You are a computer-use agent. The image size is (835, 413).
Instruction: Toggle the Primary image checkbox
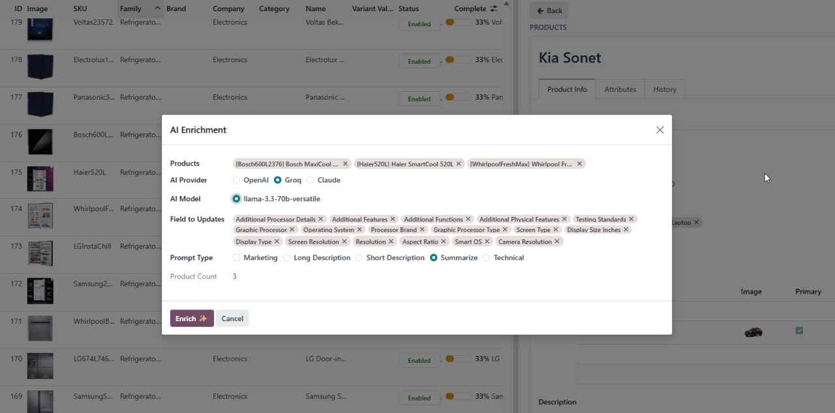tap(799, 331)
